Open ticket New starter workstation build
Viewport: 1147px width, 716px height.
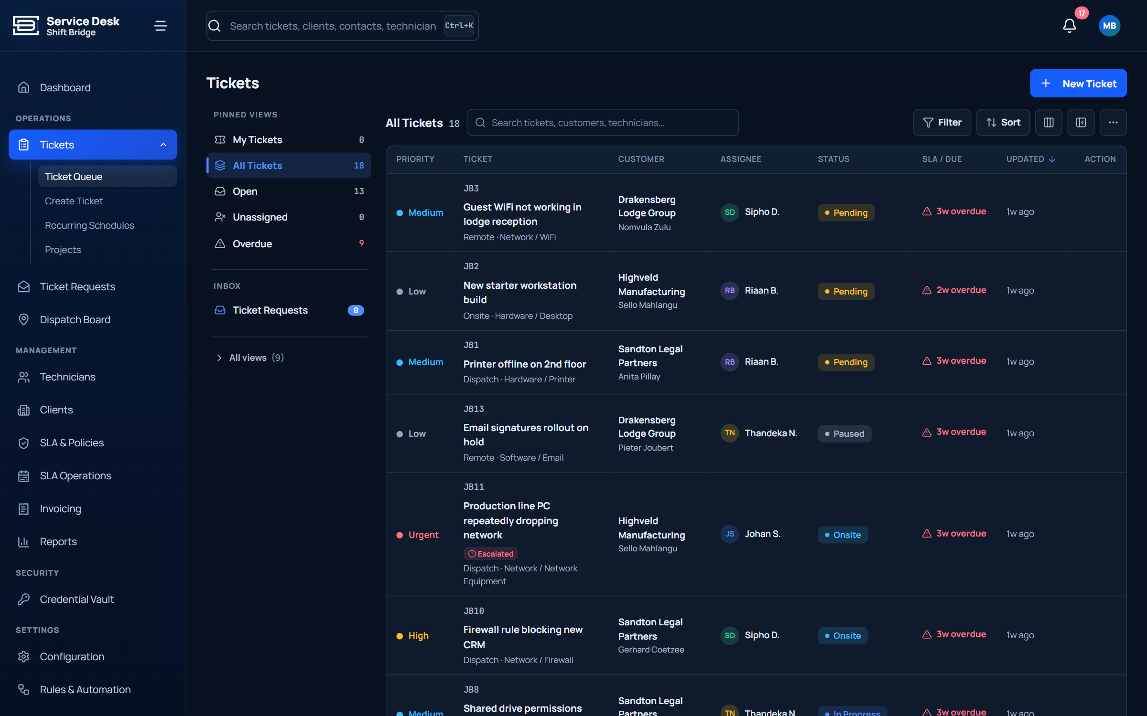(x=519, y=293)
